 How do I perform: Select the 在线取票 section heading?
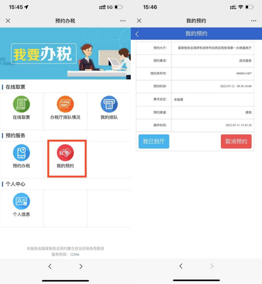[15, 87]
